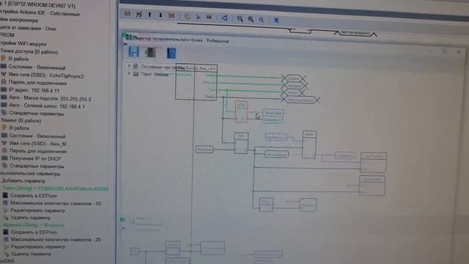
Task: Click the antenna icon beside SSID EchoTlgAsync2
Action: tap(4, 73)
